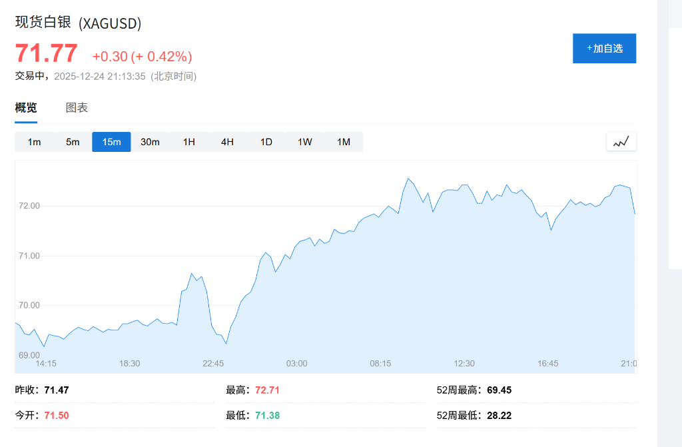This screenshot has height=447, width=682.
Task: Select the 15m timeframe
Action: point(111,141)
